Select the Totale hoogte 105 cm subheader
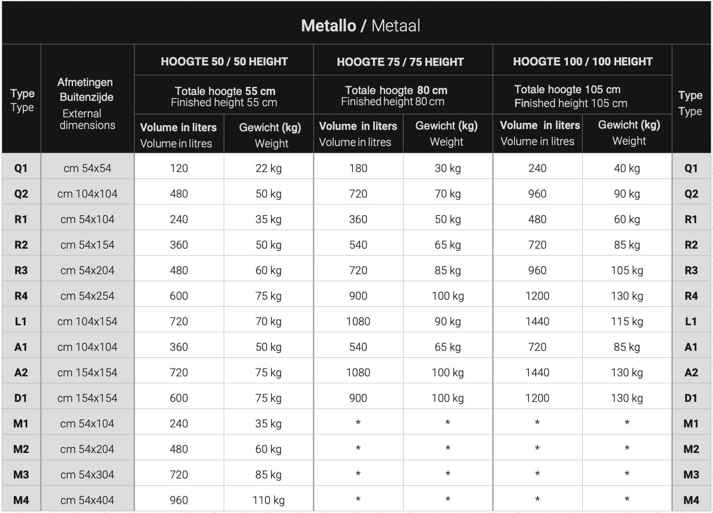The image size is (713, 513). click(x=567, y=89)
